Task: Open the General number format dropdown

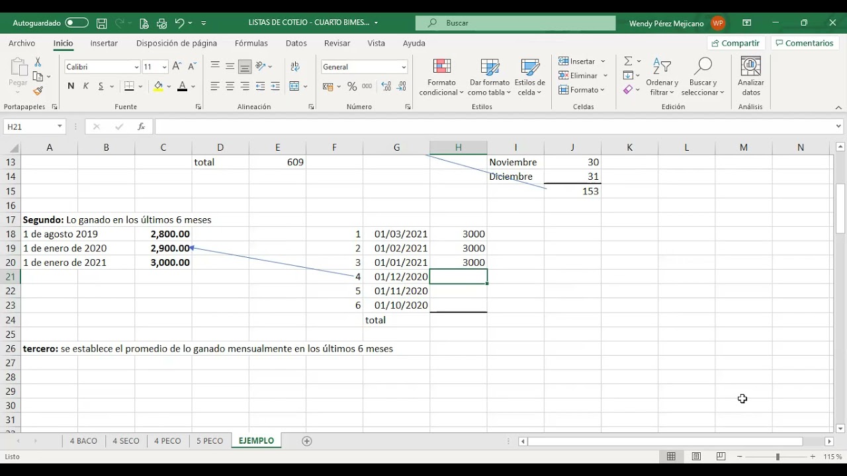Action: click(x=404, y=67)
